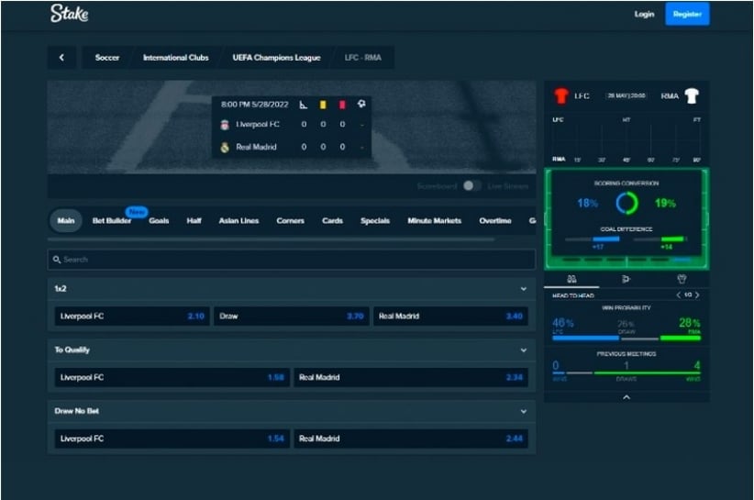Open the jersey lineup tab icon
754x500 pixels.
[682, 279]
